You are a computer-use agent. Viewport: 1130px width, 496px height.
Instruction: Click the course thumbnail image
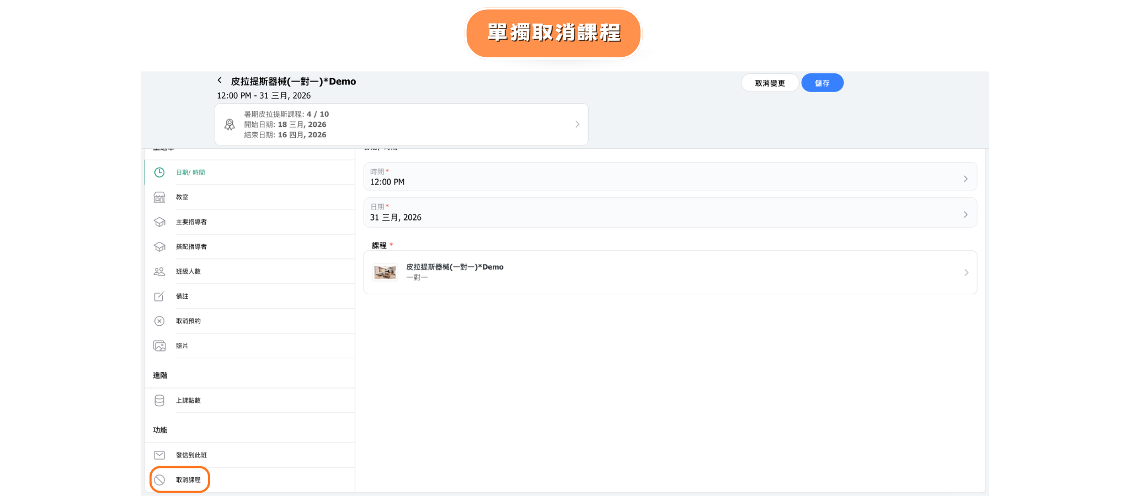tap(385, 272)
